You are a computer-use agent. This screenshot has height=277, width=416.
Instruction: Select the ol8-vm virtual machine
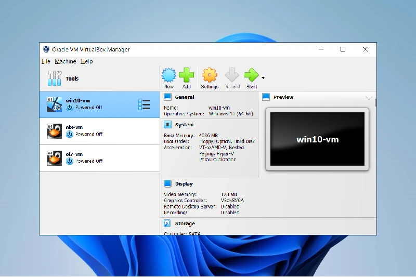99,131
